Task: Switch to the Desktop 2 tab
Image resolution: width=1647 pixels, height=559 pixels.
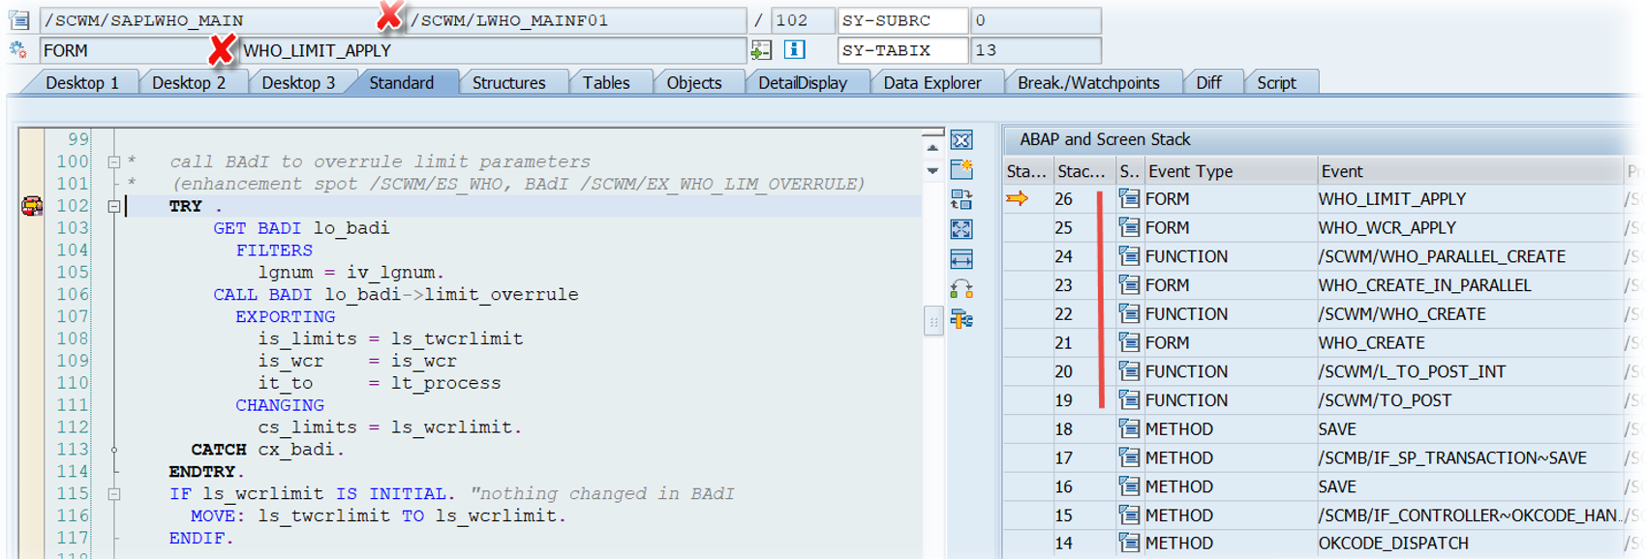Action: 189,82
